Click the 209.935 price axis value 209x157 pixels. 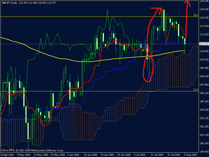point(204,60)
